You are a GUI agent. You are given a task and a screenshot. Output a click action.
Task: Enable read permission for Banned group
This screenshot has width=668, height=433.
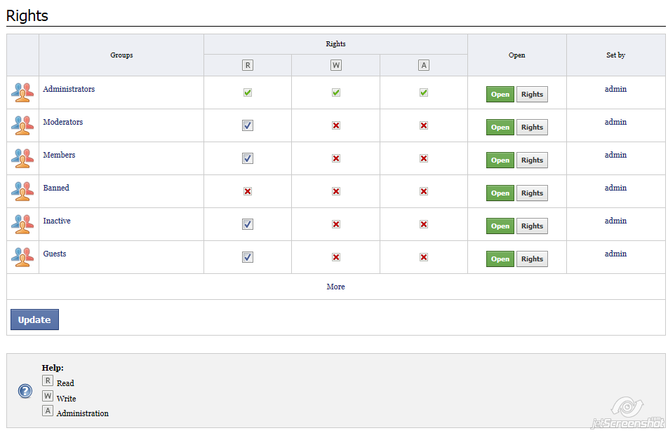[x=248, y=191]
